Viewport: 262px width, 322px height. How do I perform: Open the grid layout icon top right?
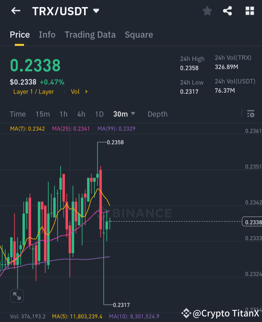point(249,11)
